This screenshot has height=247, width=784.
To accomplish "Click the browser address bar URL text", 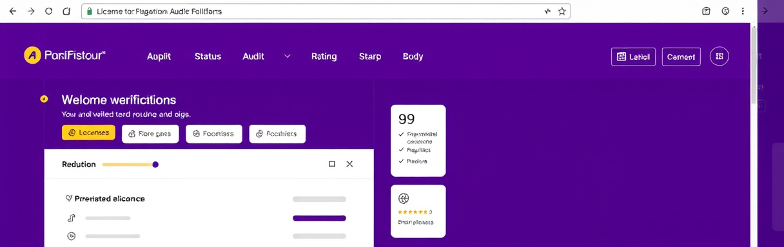I will 159,12.
